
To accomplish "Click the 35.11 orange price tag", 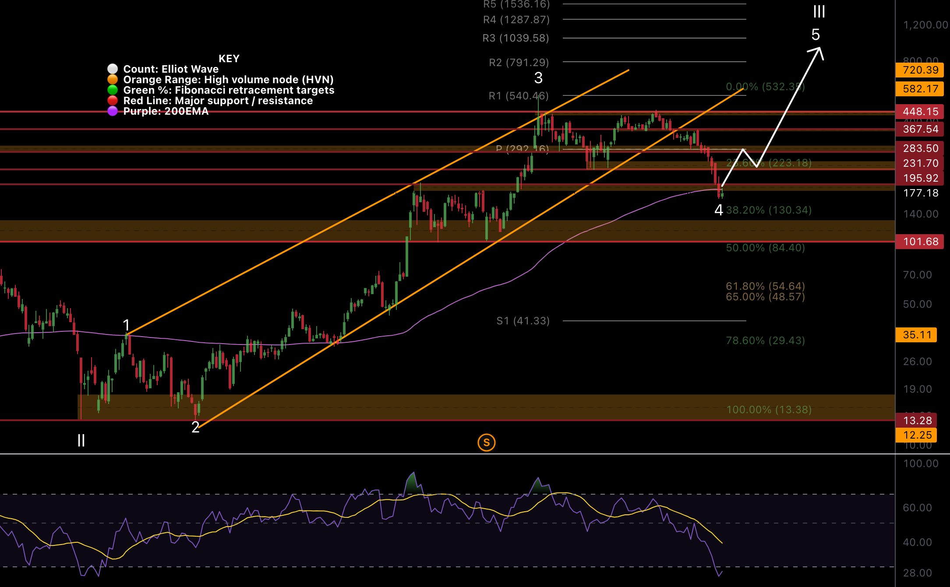I will pos(916,335).
